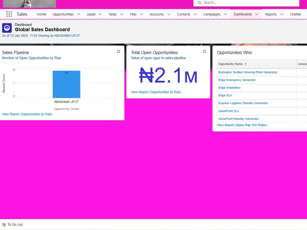
Task: Click the bird profile image
Action: (29, 4)
